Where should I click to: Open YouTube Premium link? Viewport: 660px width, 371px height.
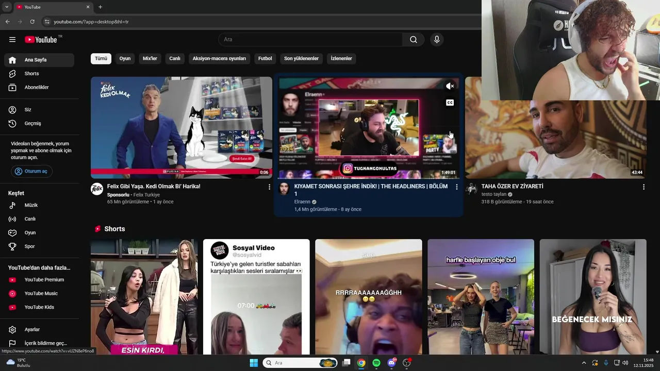[39, 280]
